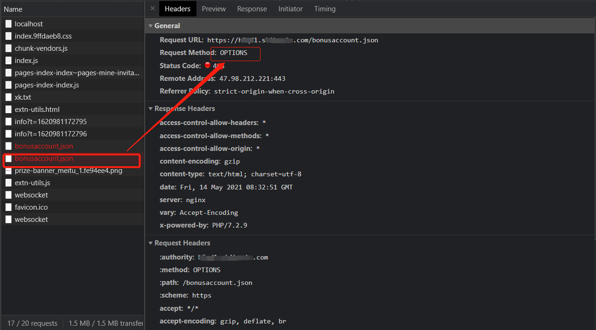Click the 1.5 MB transferred status text
596x330 pixels.
pyautogui.click(x=106, y=323)
